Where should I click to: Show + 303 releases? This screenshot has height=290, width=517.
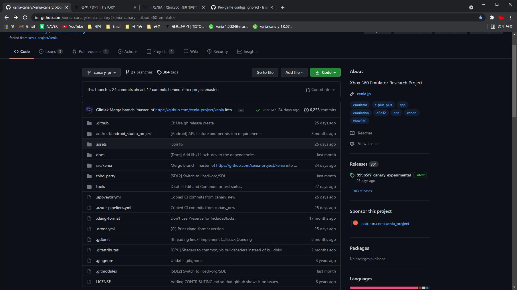click(x=361, y=191)
